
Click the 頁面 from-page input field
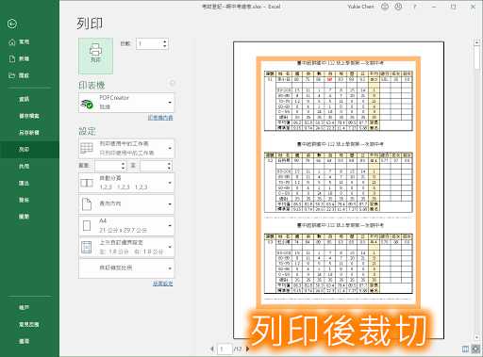[108, 166]
